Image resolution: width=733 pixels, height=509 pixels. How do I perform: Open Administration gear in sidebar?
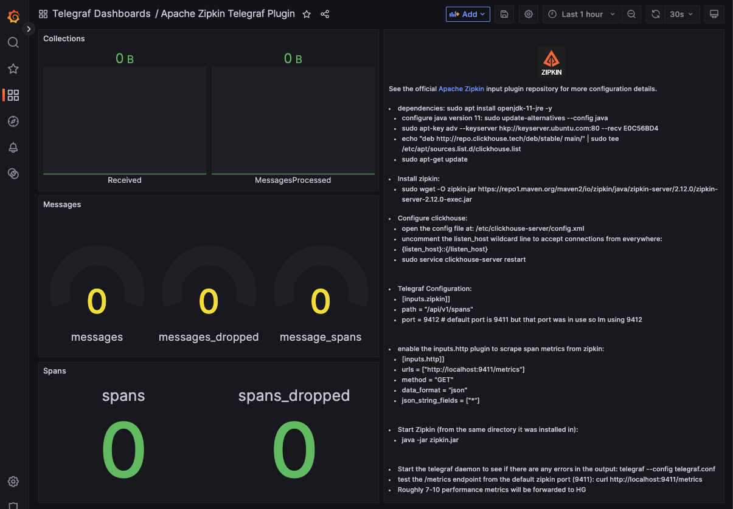tap(13, 482)
